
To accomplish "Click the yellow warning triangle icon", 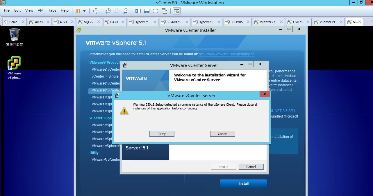I will point(124,110).
